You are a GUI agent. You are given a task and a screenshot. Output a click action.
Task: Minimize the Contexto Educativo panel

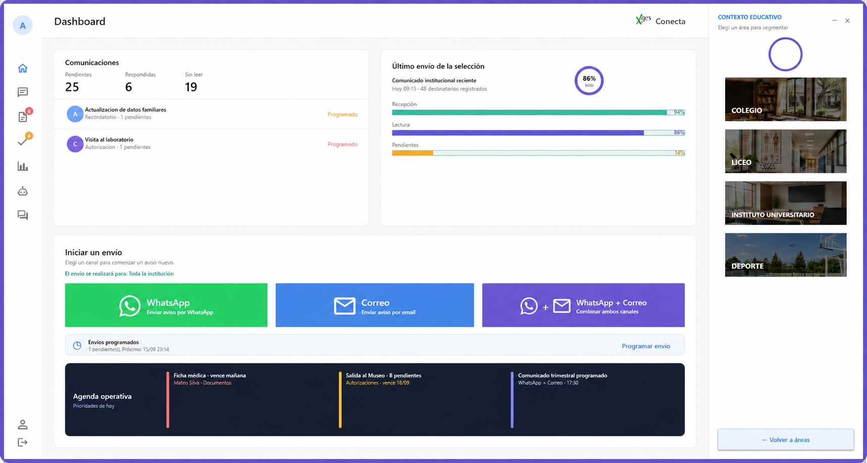[x=835, y=21]
